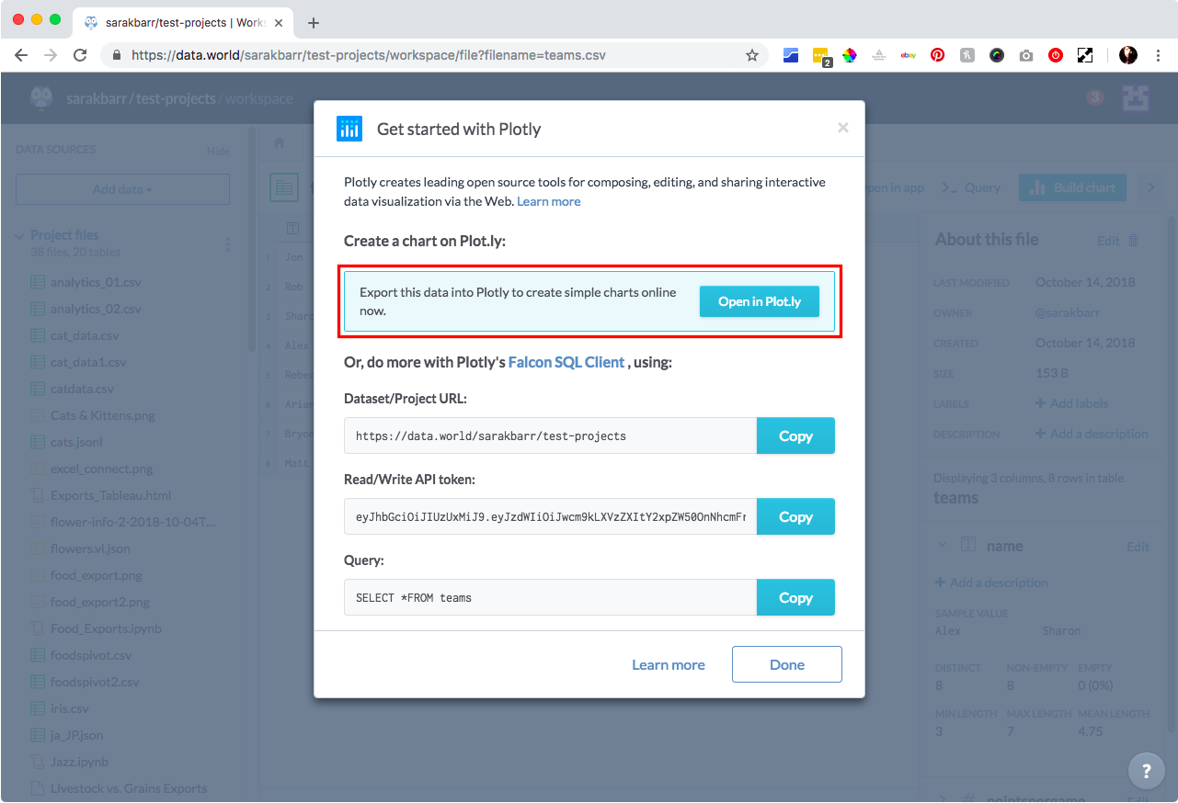Bookmark this page with the star icon
This screenshot has height=803, width=1178.
(752, 55)
